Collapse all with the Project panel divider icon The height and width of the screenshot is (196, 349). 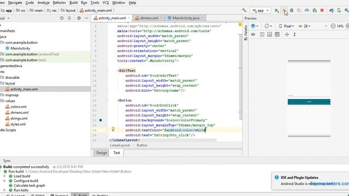tap(69, 18)
